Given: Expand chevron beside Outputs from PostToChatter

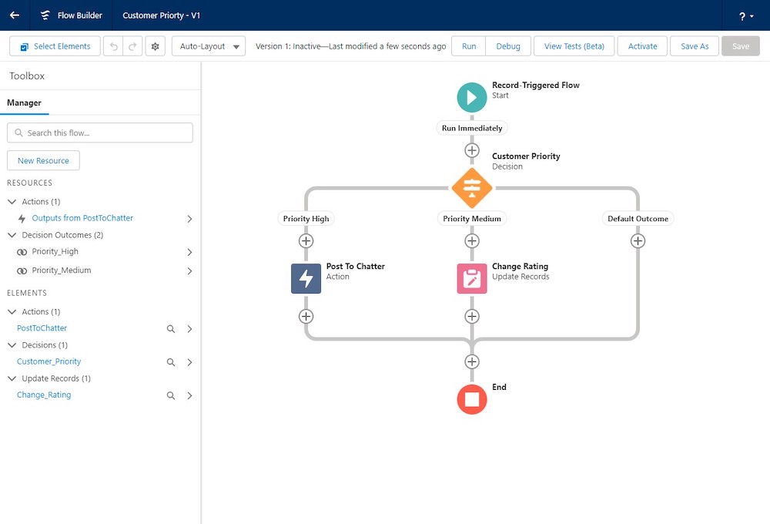Looking at the screenshot, I should coord(189,219).
